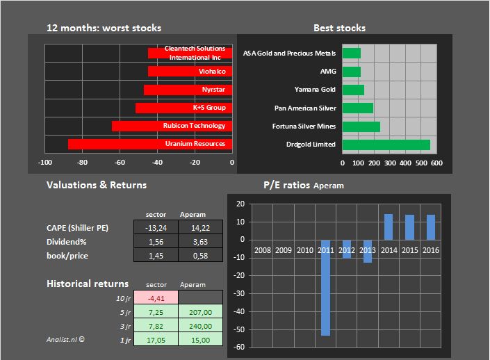Screen dimensions: 490x360
Task: Click the 'Valuations & Returns' heading
Action: click(x=97, y=185)
